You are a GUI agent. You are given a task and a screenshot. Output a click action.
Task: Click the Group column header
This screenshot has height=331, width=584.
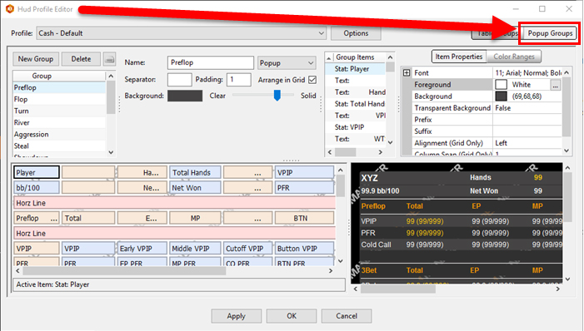60,76
